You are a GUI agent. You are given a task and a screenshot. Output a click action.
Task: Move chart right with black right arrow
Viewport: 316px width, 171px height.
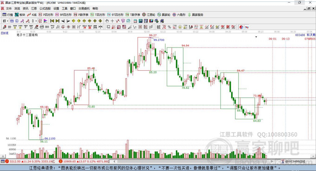(x=68, y=21)
